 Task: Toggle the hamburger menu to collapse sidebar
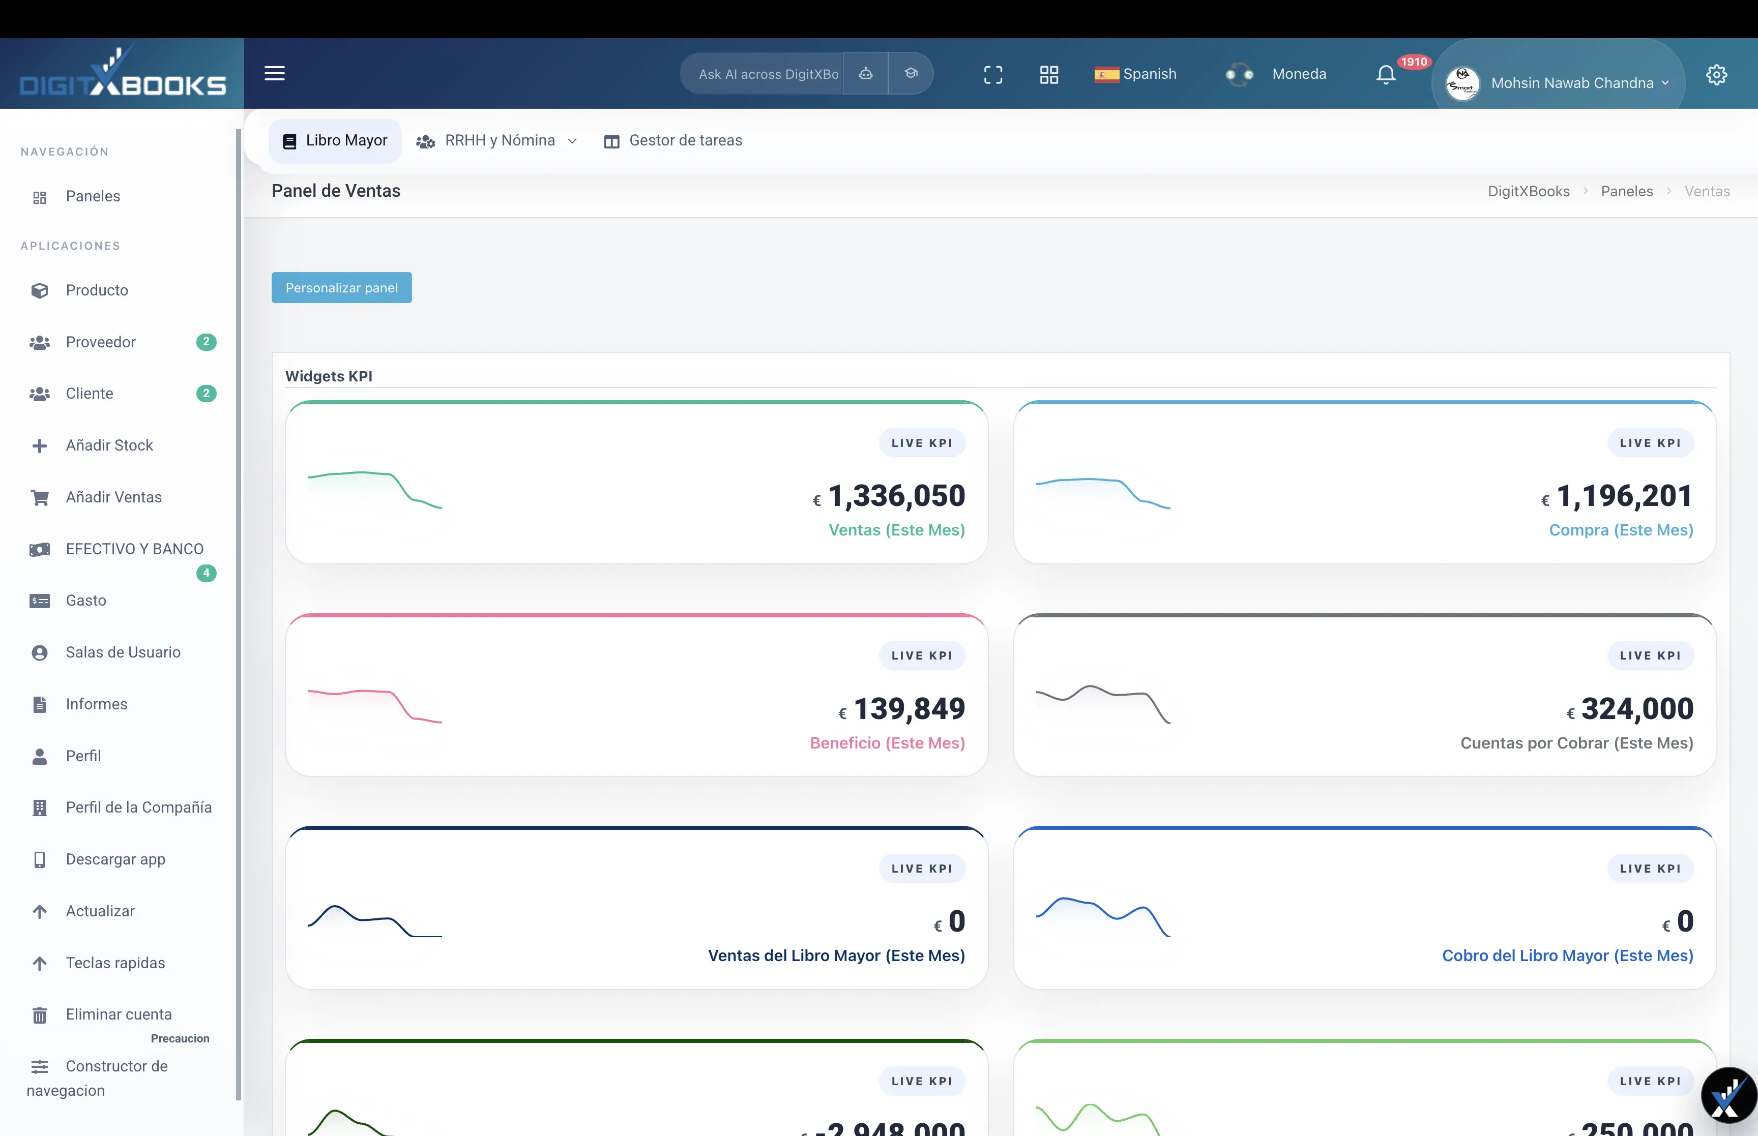click(x=274, y=73)
